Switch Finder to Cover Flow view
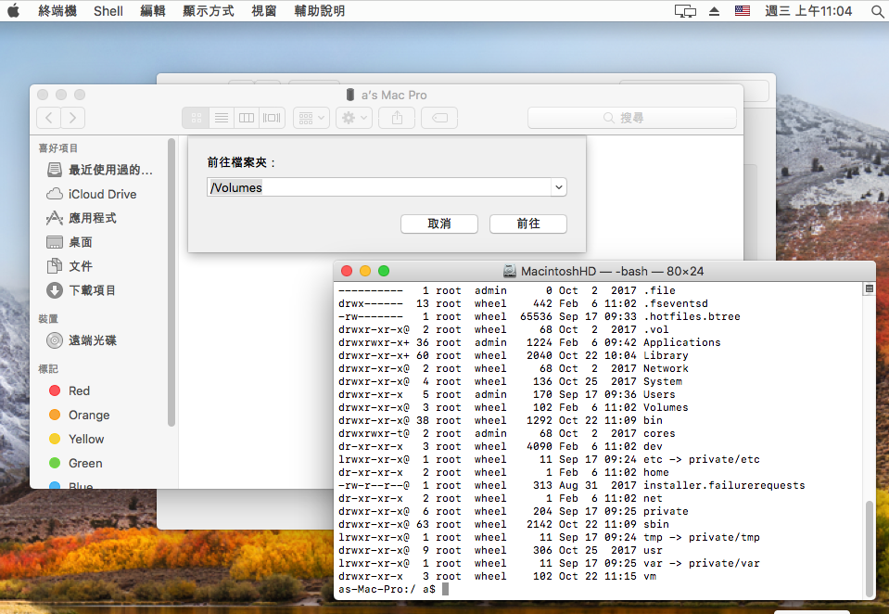 point(272,118)
